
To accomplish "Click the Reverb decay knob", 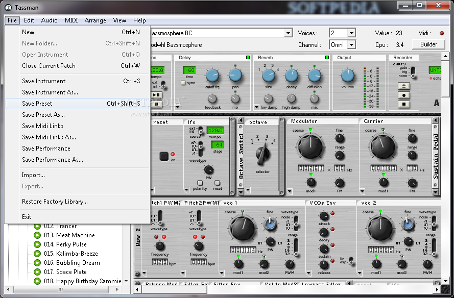I will coord(291,76).
